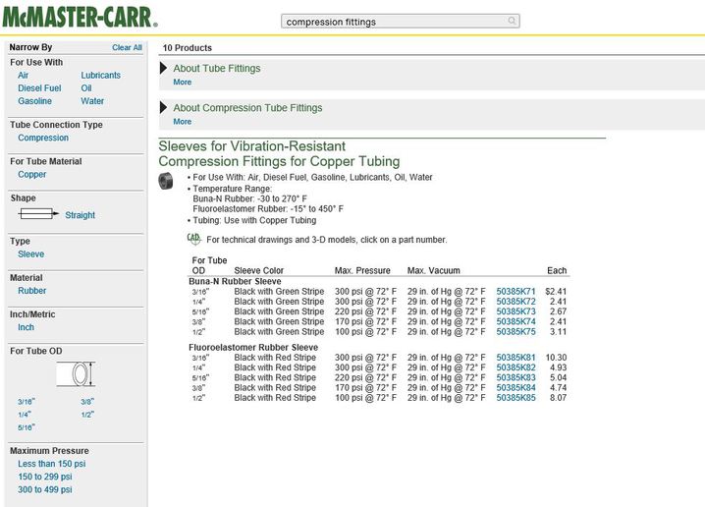This screenshot has height=507, width=705.
Task: Open part number 50385K83
Action: point(515,377)
